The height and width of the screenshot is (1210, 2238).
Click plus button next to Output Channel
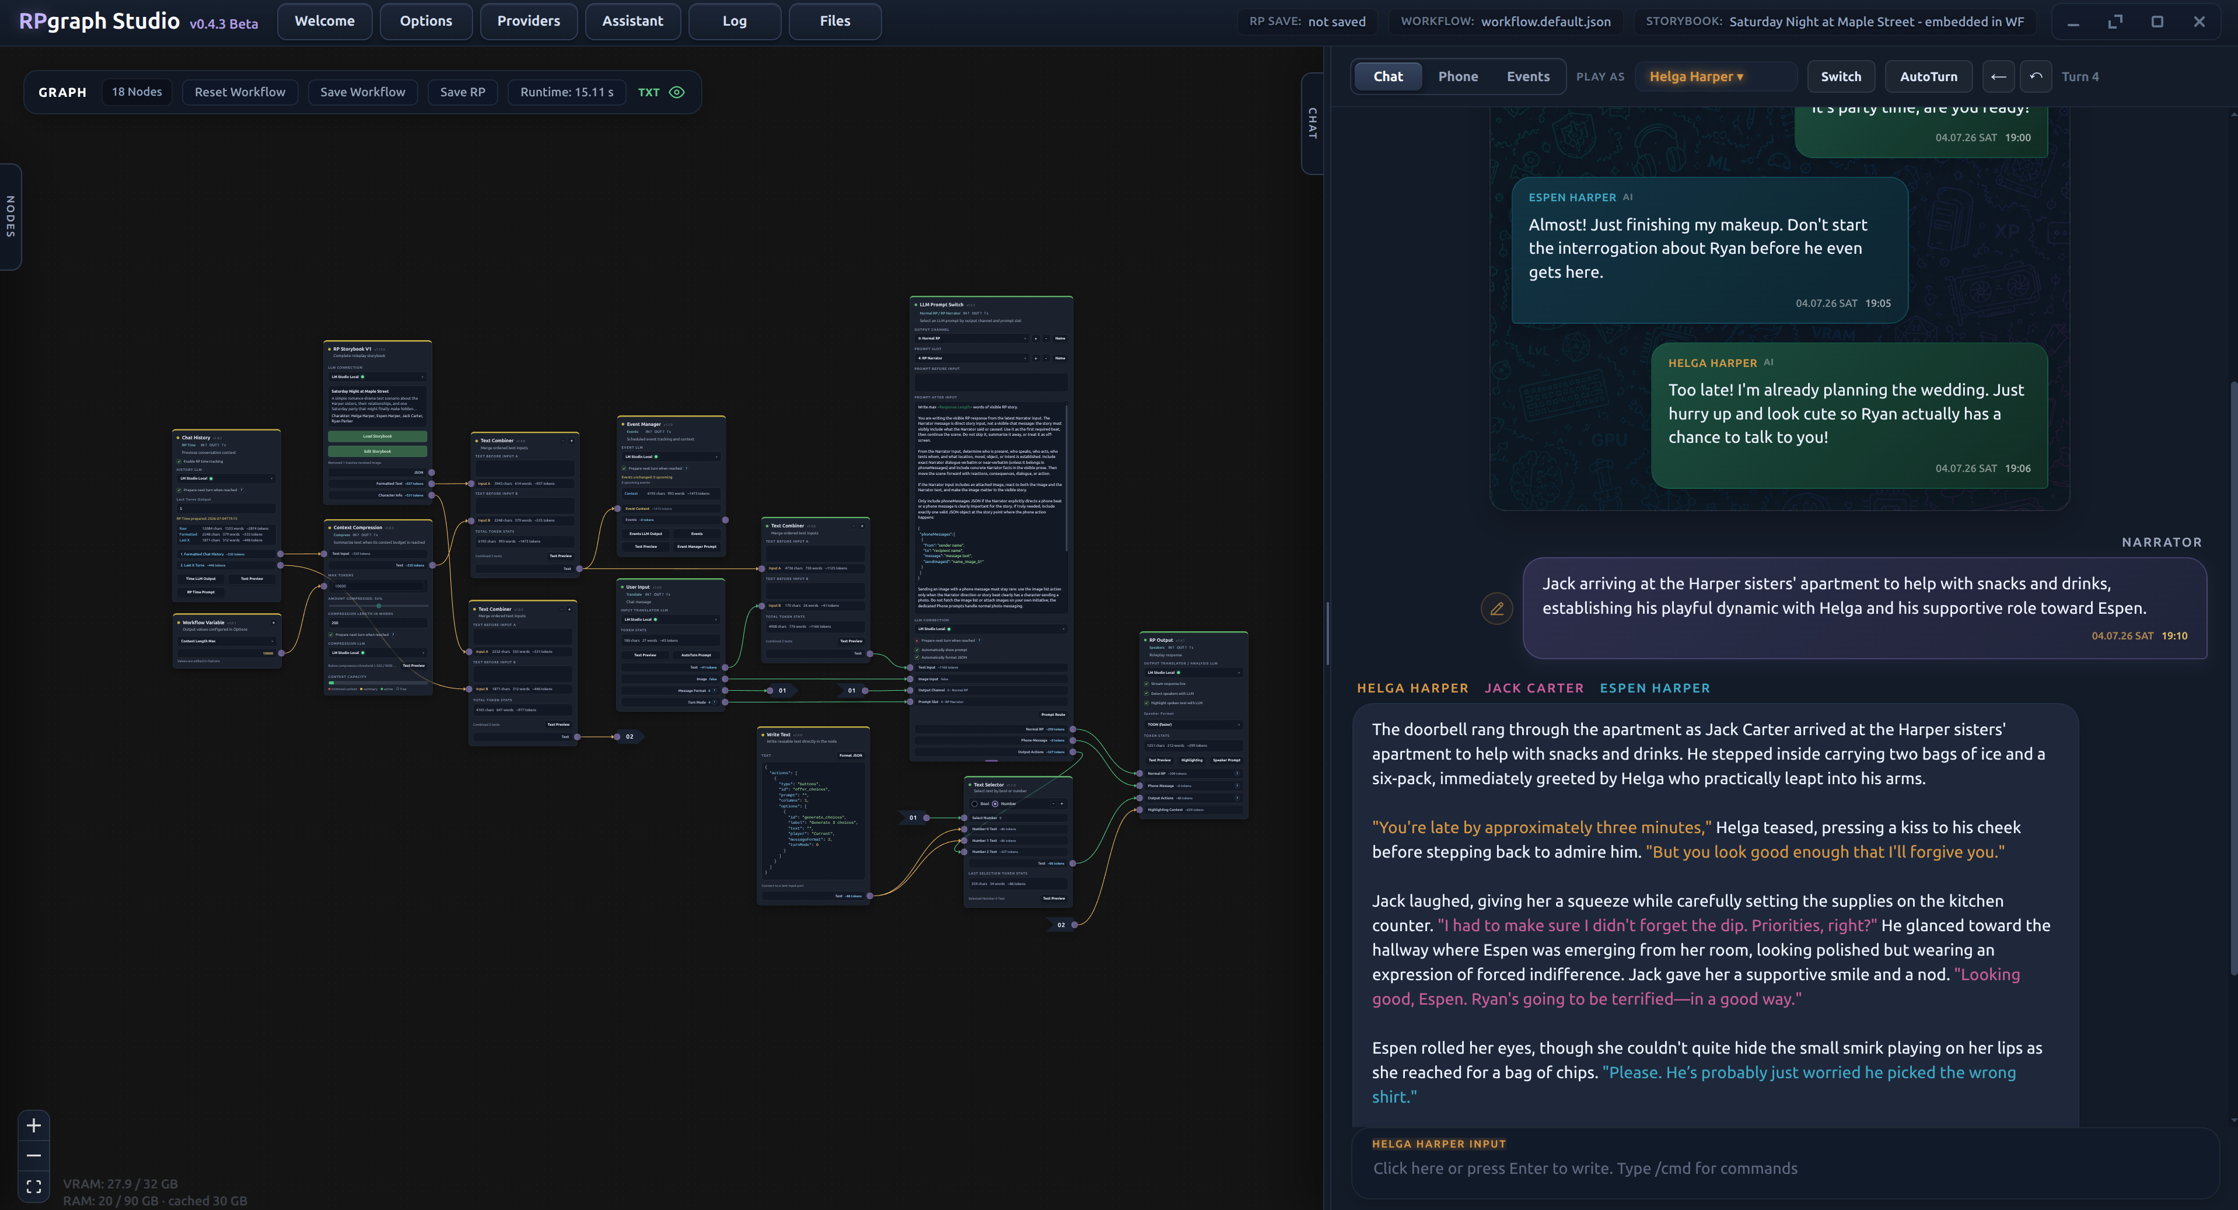pos(1036,339)
